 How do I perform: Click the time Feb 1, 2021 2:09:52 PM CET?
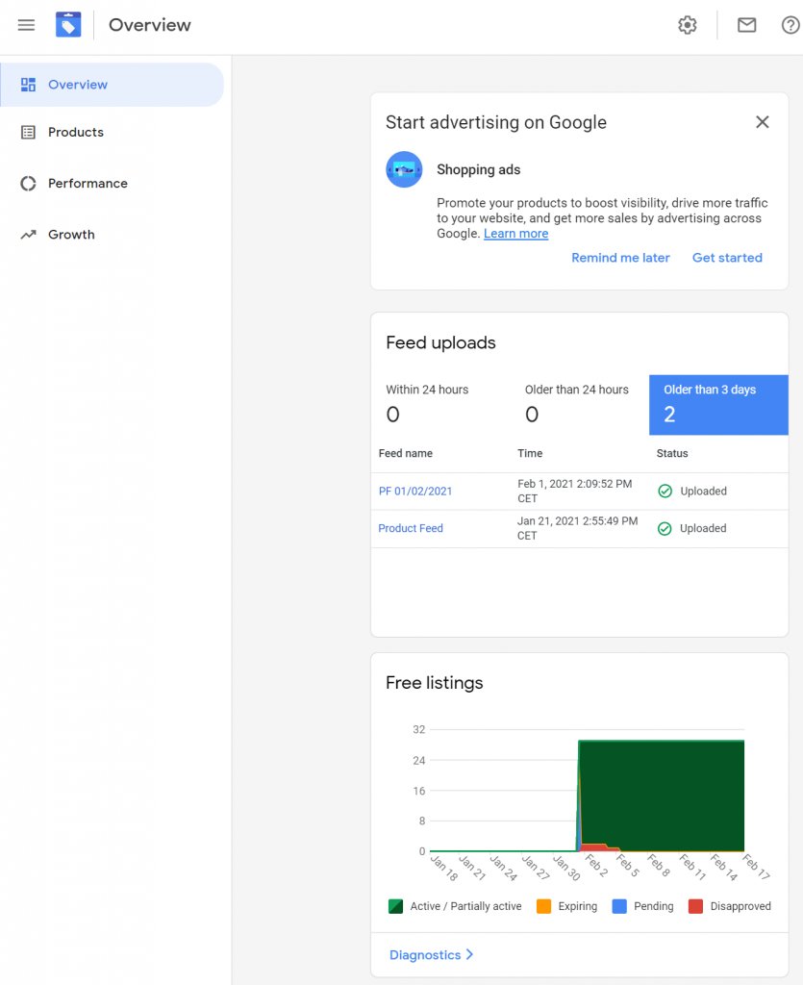coord(574,492)
